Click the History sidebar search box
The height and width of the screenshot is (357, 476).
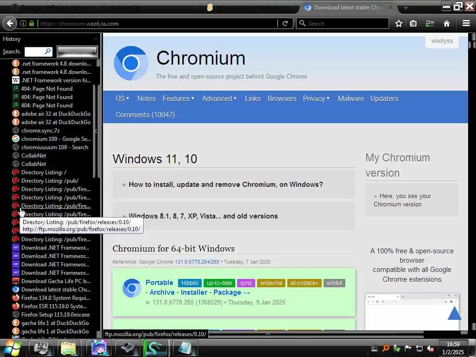point(38,51)
